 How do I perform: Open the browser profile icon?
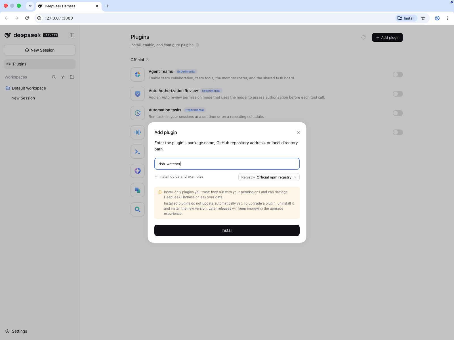pos(437,18)
